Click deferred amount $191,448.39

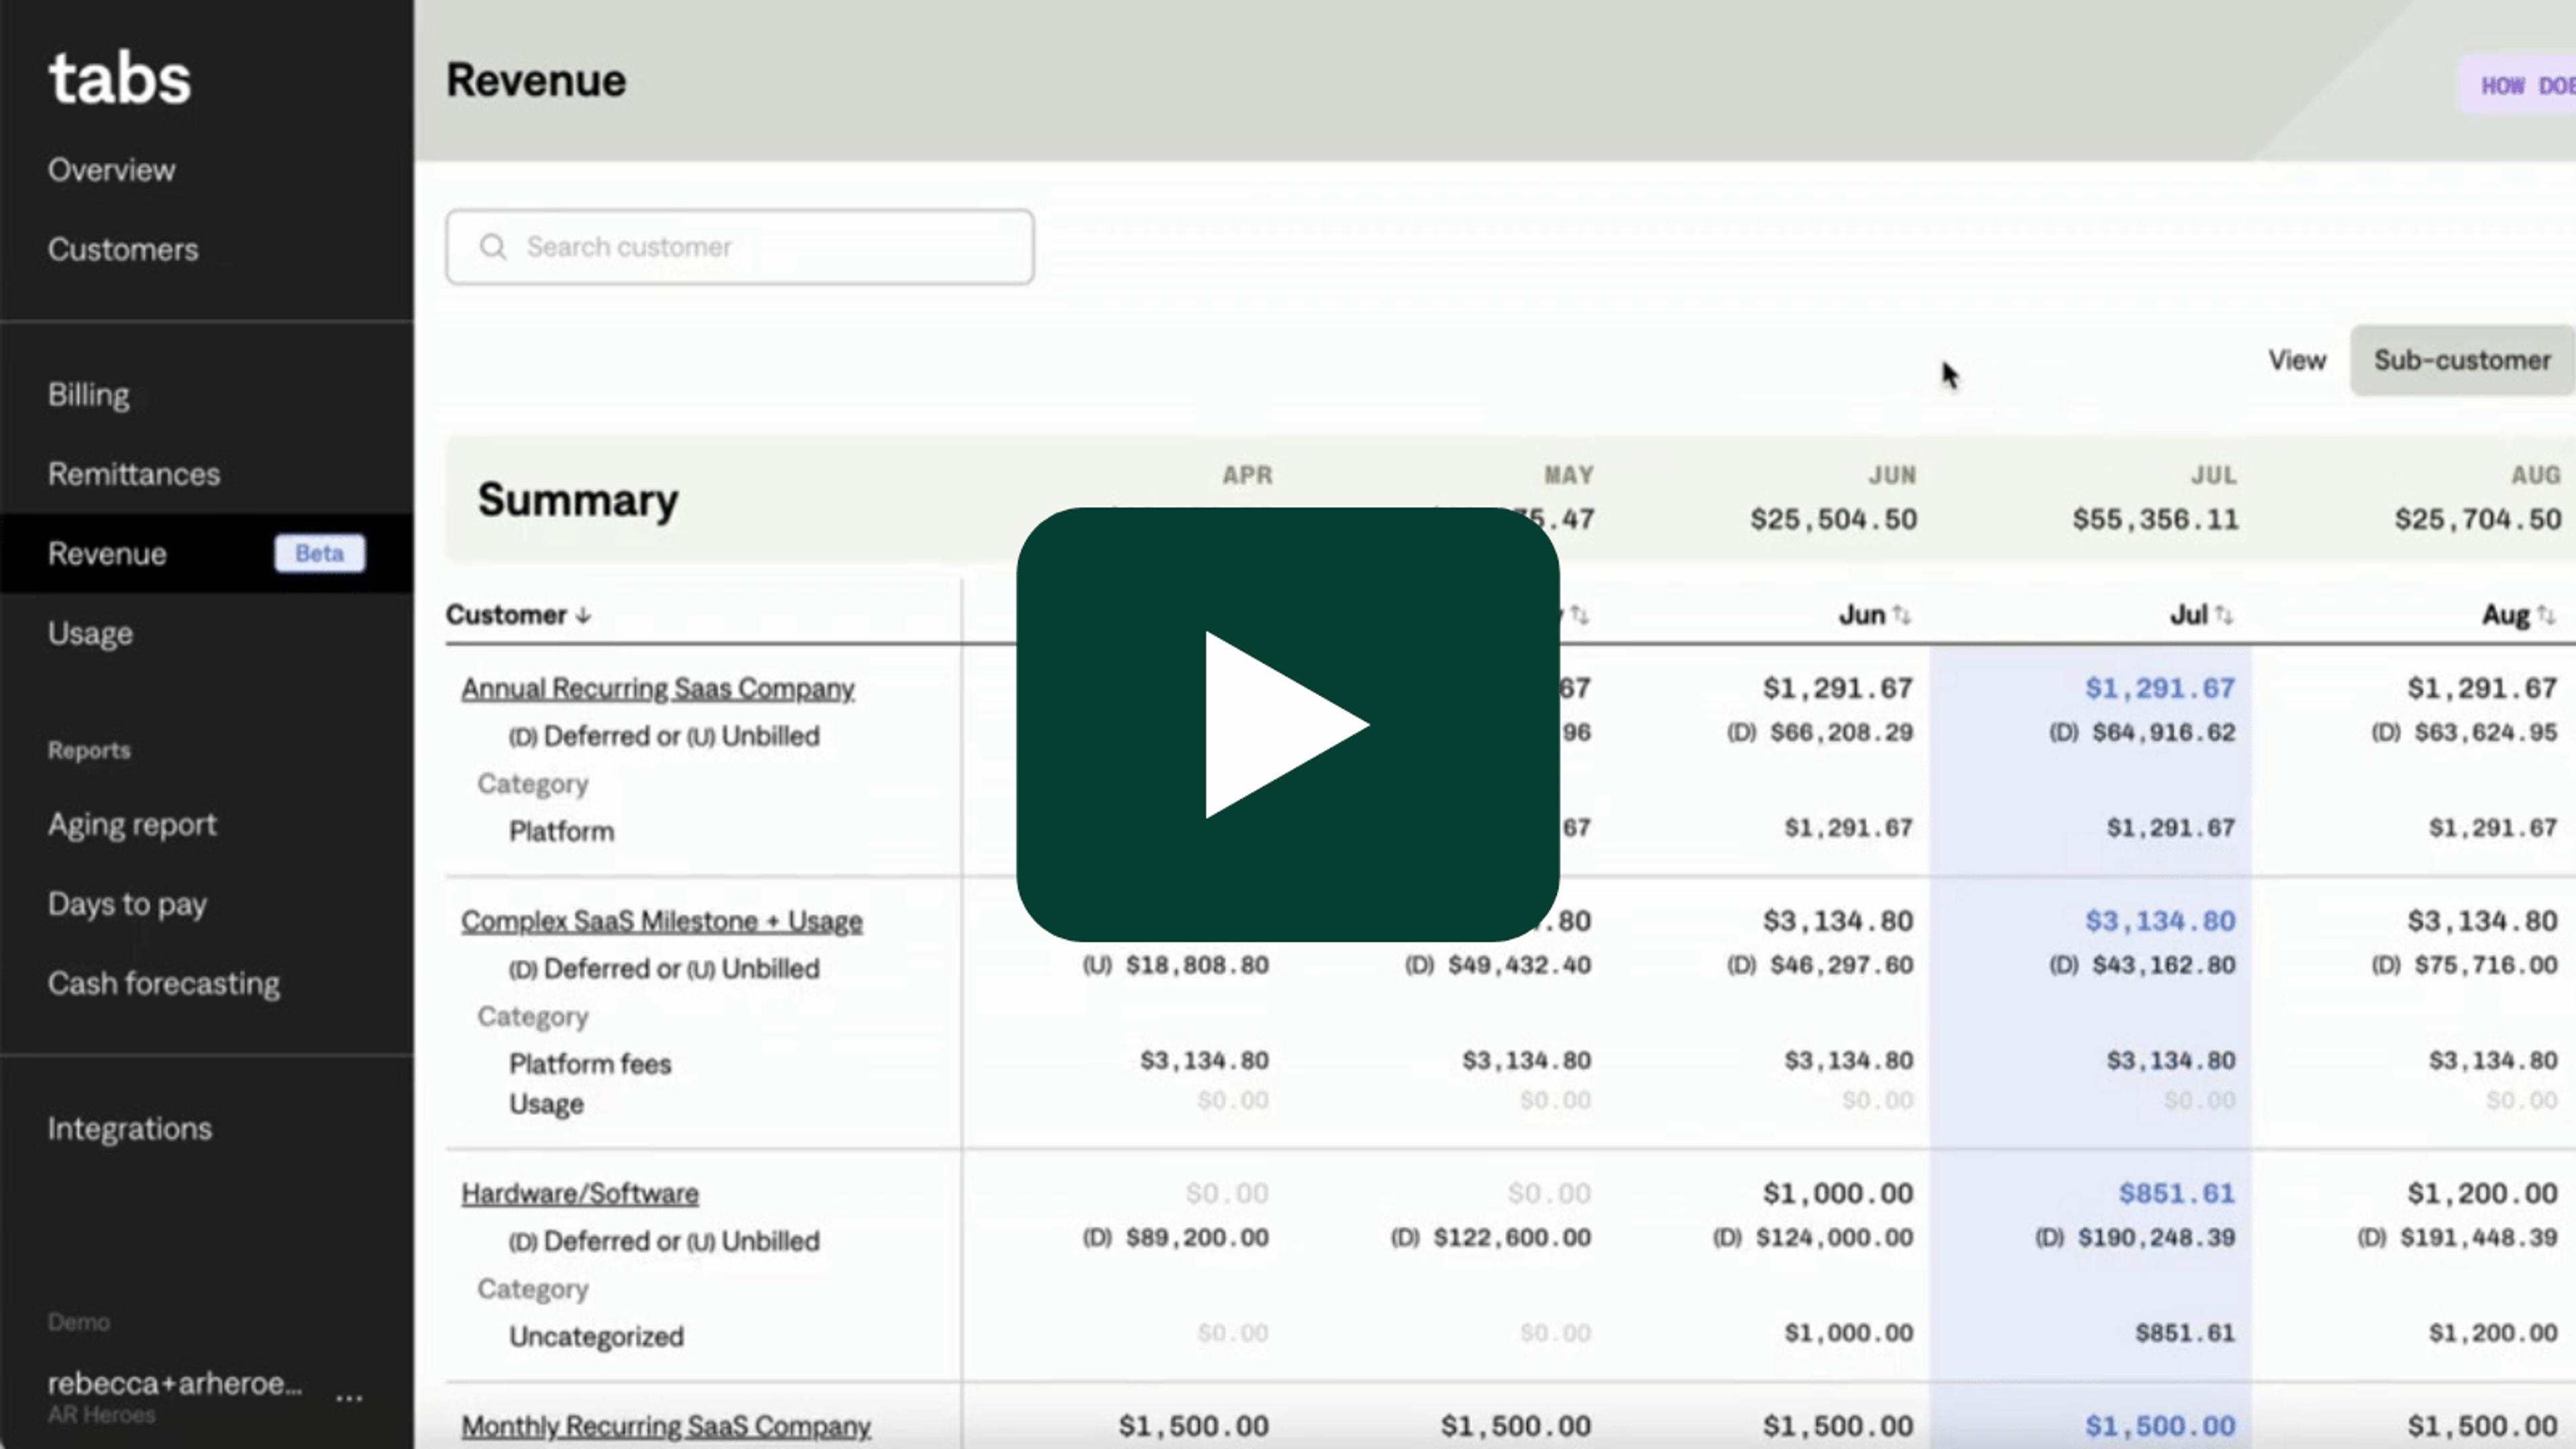[2478, 1238]
